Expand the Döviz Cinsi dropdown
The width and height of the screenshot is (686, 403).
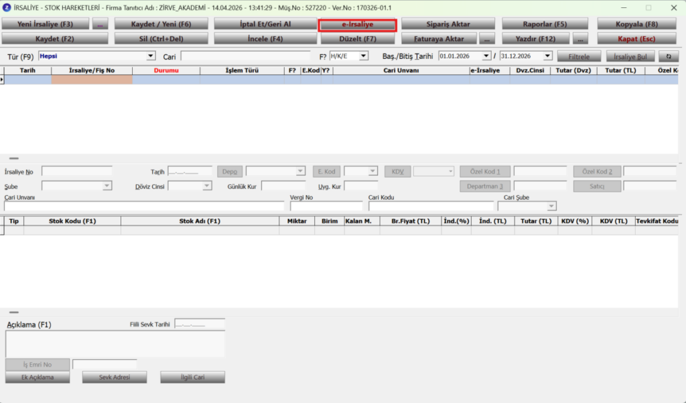point(206,186)
